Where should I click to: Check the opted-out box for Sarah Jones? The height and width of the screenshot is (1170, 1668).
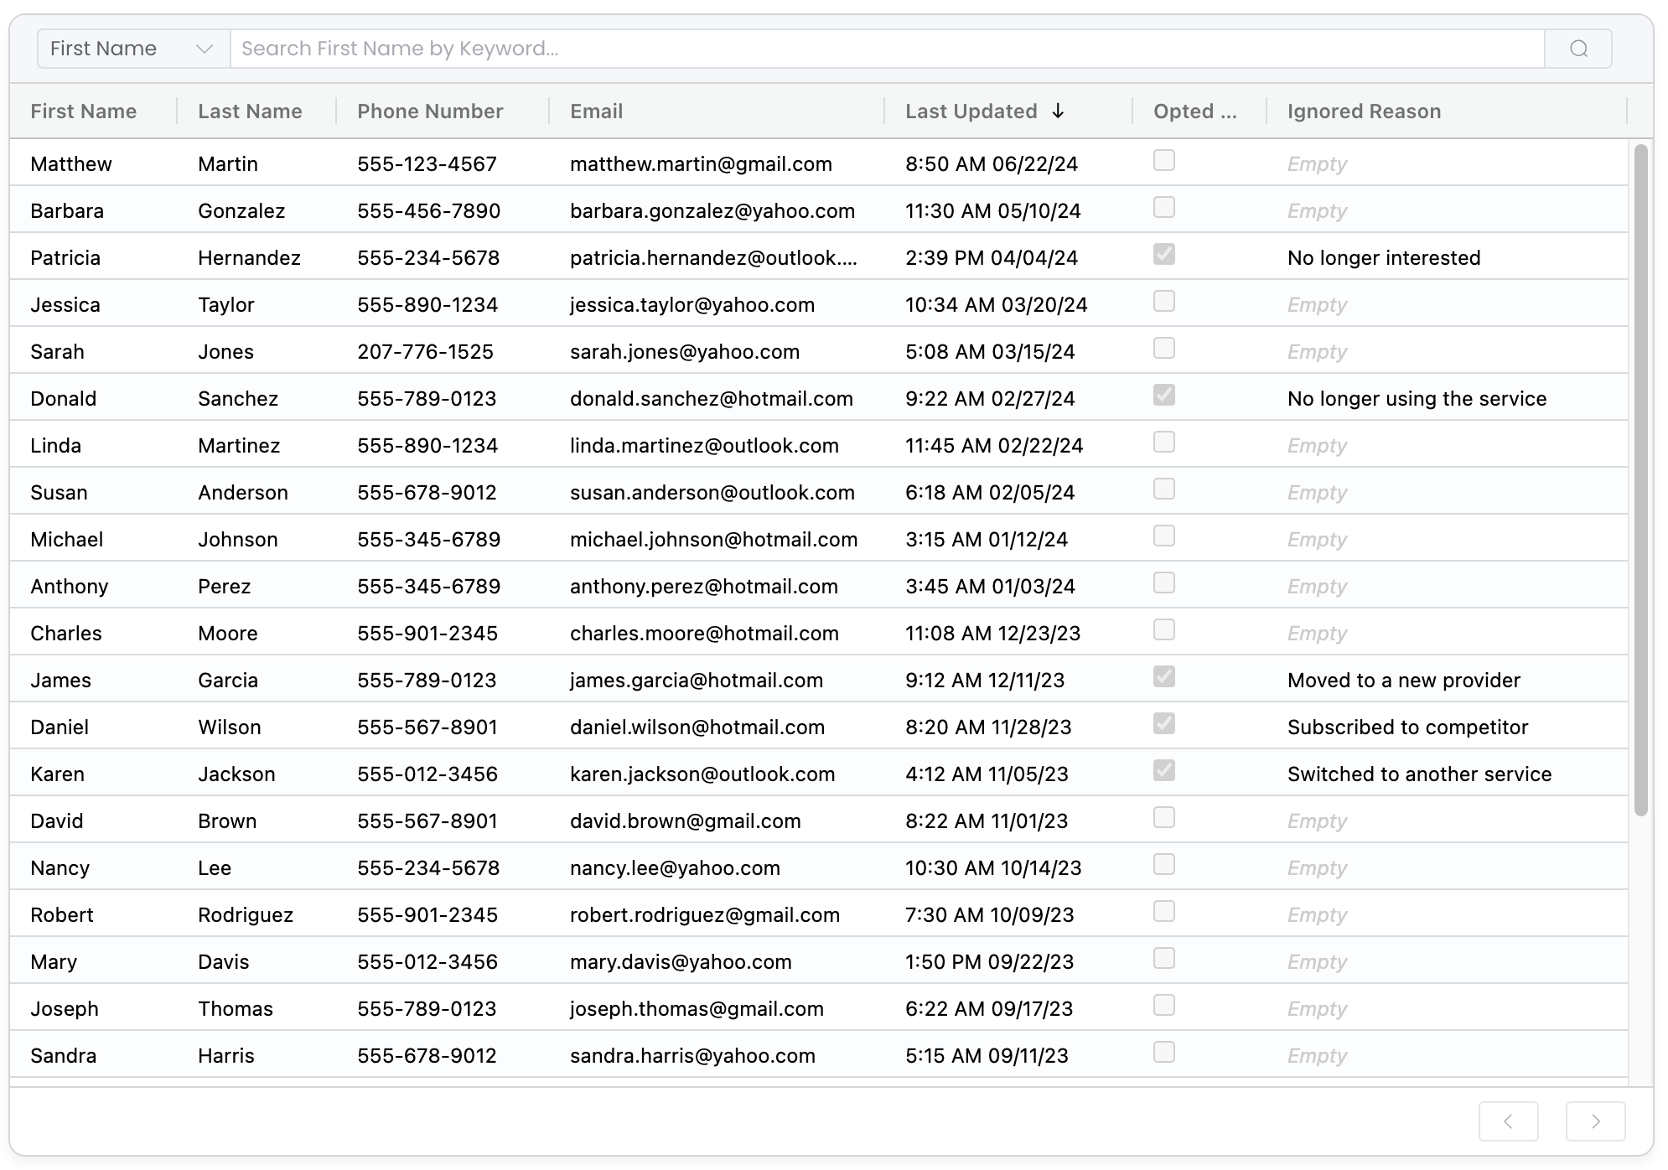(x=1163, y=348)
